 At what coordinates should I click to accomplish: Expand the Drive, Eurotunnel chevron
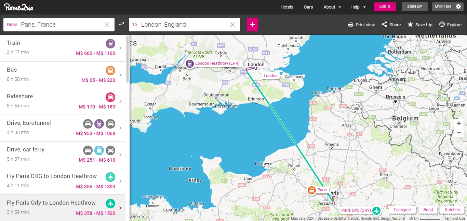pyautogui.click(x=120, y=128)
